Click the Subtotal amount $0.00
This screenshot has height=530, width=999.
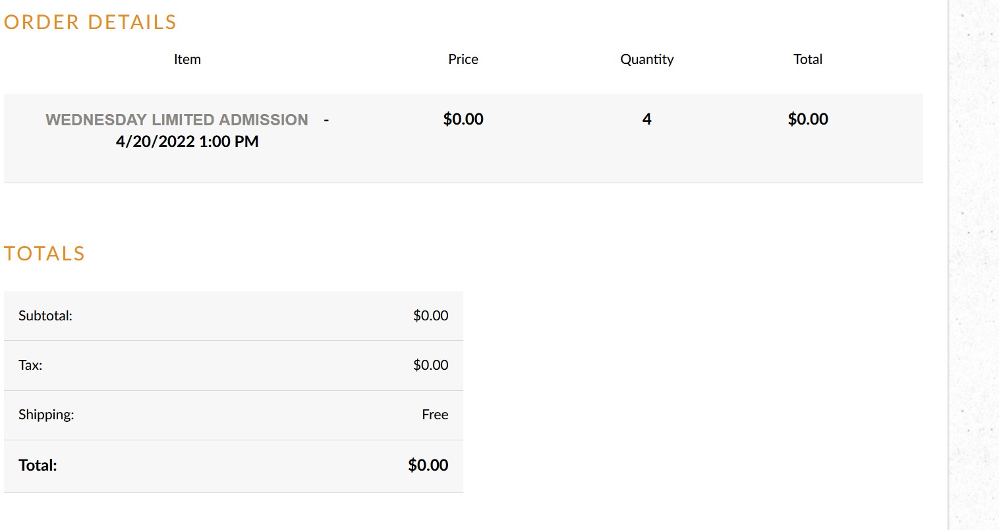tap(431, 316)
